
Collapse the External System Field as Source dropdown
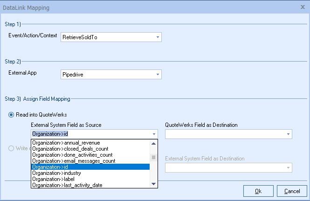[154, 134]
